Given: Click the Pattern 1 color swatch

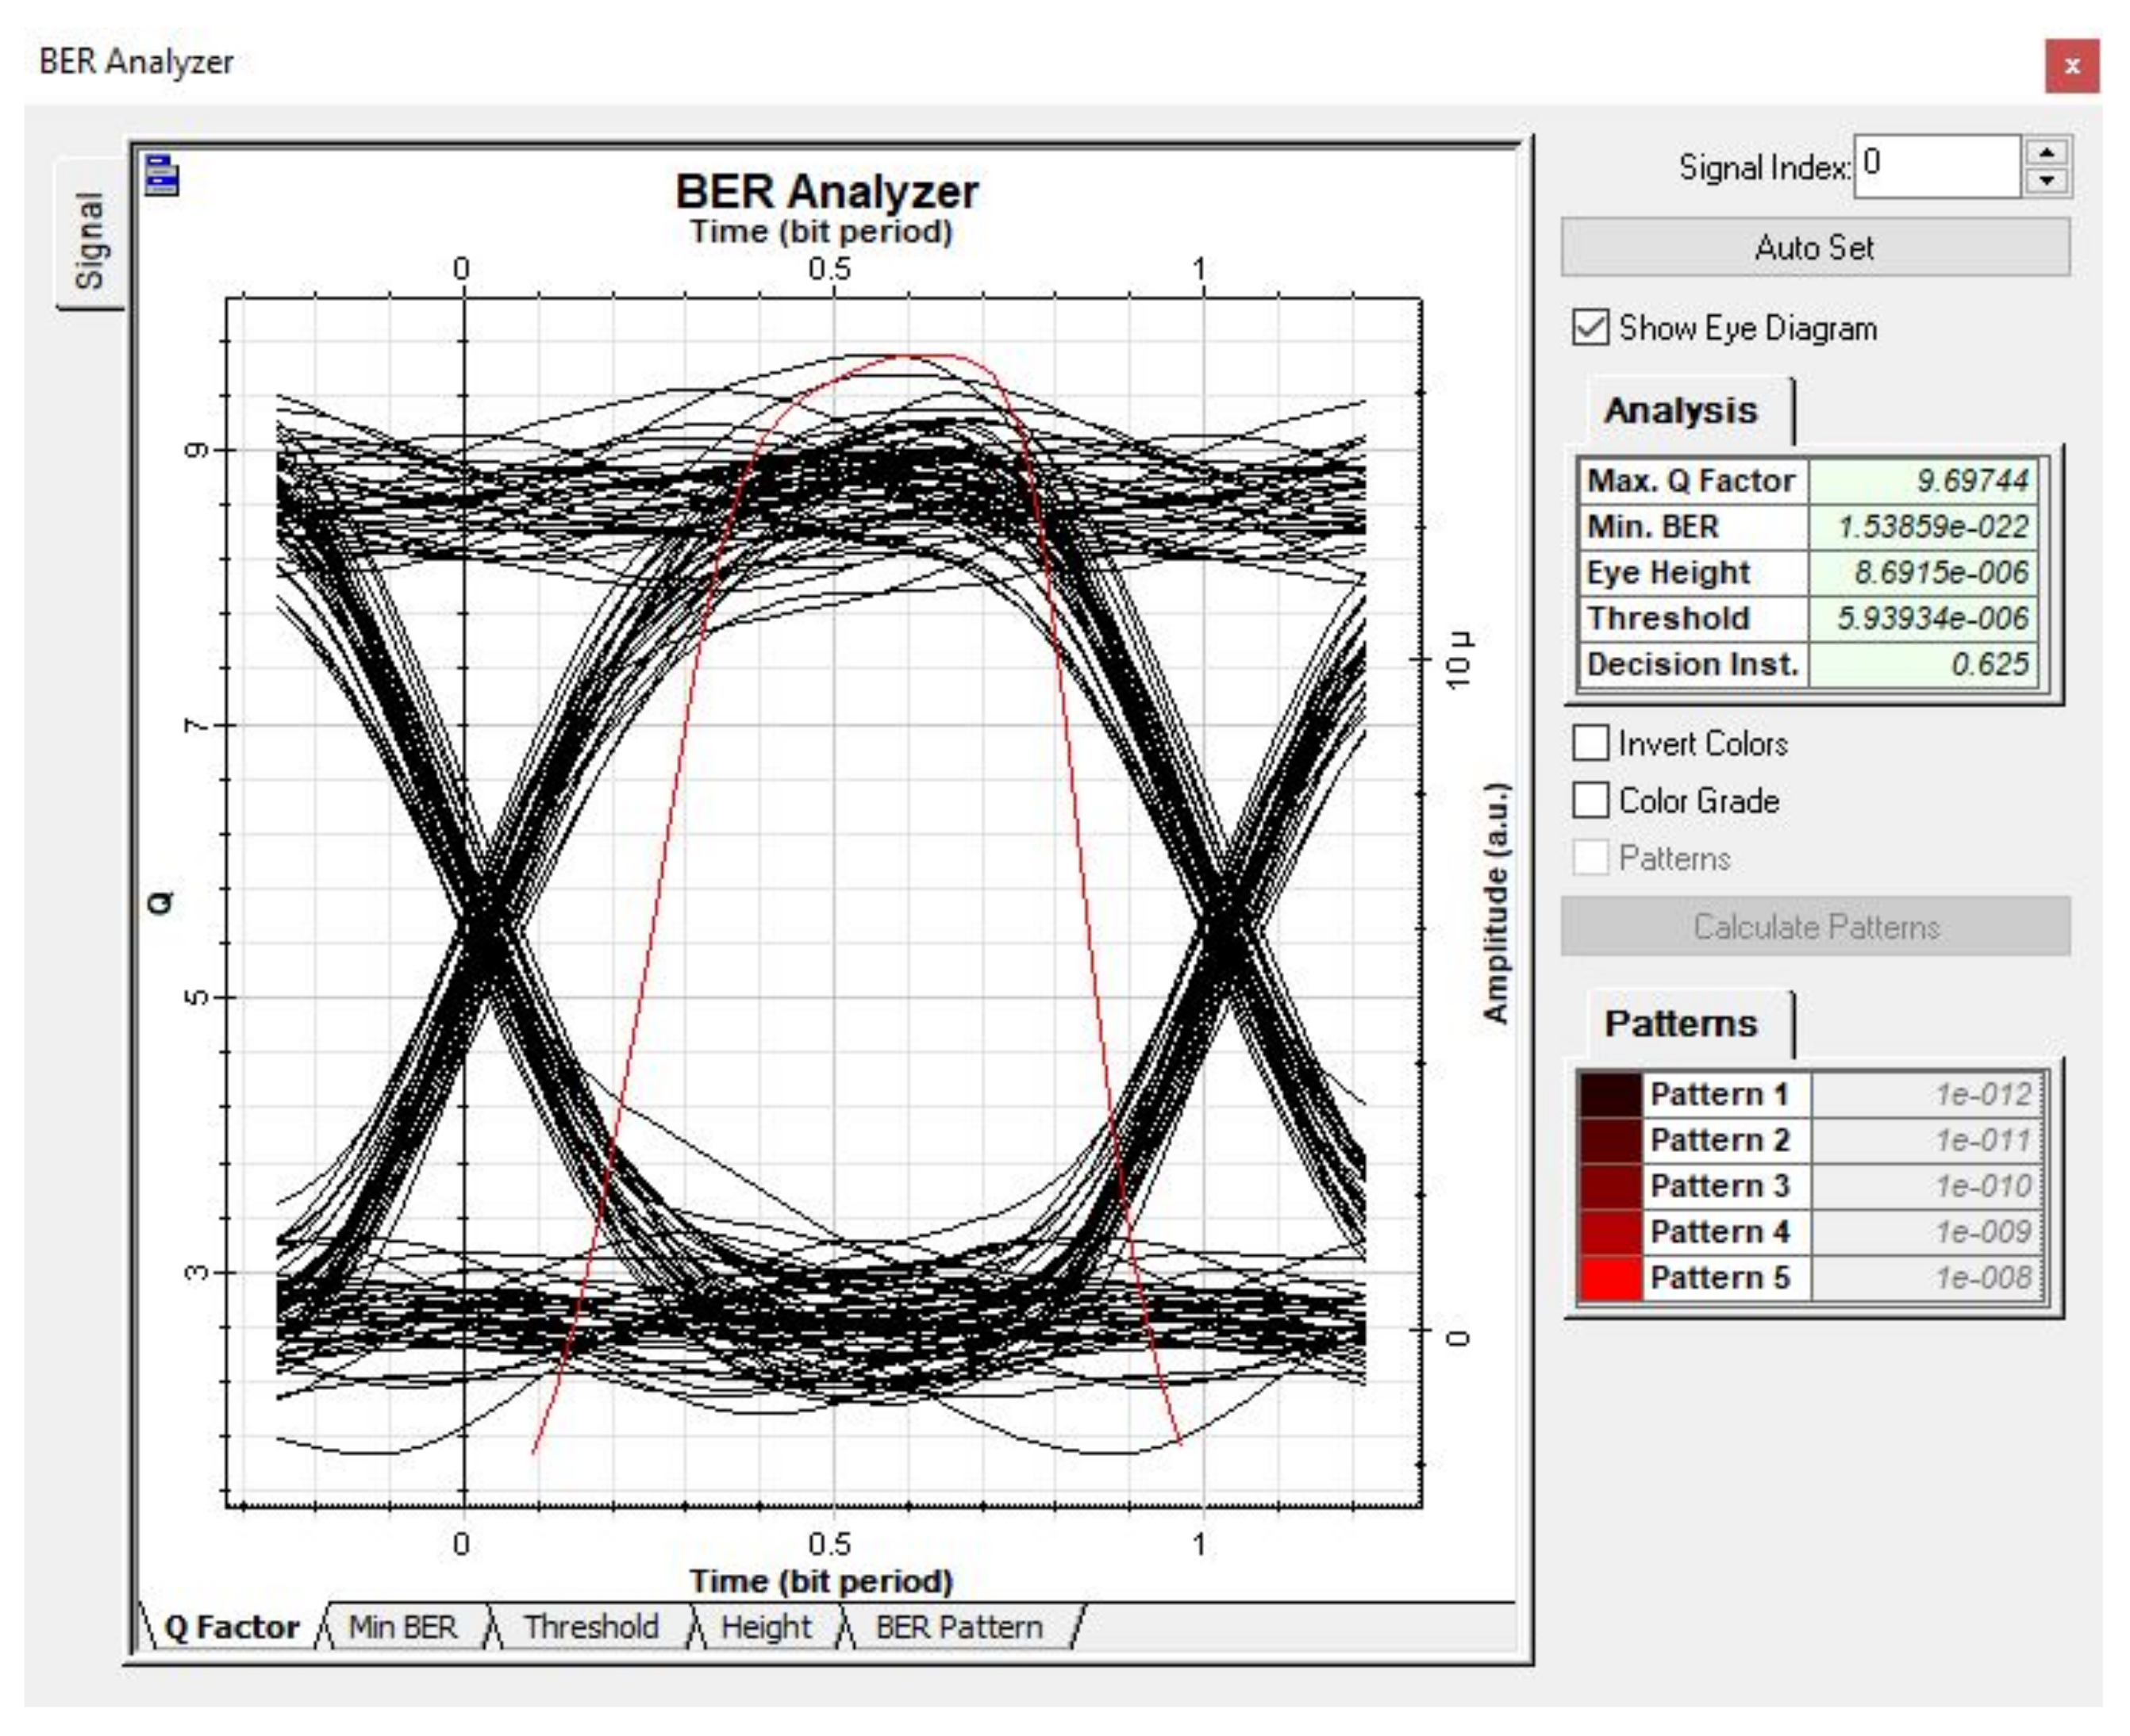Looking at the screenshot, I should click(x=1610, y=1094).
